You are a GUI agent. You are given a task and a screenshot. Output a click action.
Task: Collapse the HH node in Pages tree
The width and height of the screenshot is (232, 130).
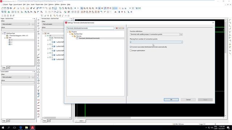(5, 38)
